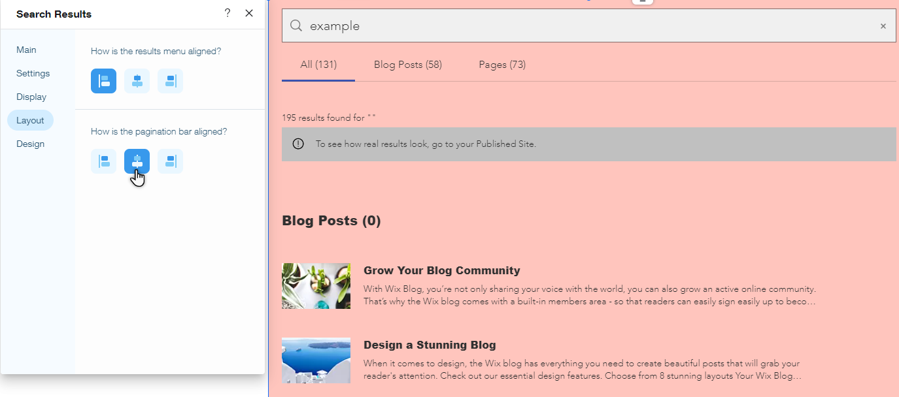Image resolution: width=899 pixels, height=397 pixels.
Task: Switch to the Design section
Action: click(x=30, y=144)
